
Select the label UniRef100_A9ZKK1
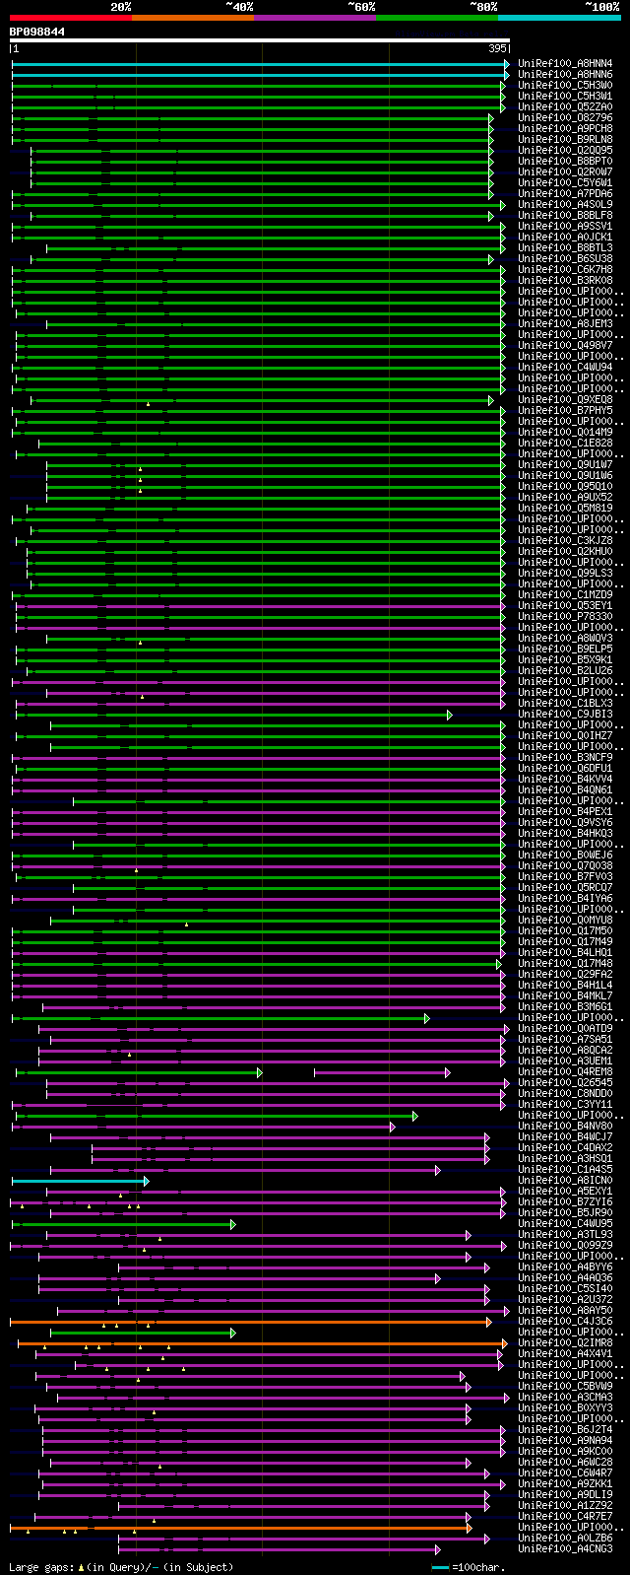(x=565, y=1483)
